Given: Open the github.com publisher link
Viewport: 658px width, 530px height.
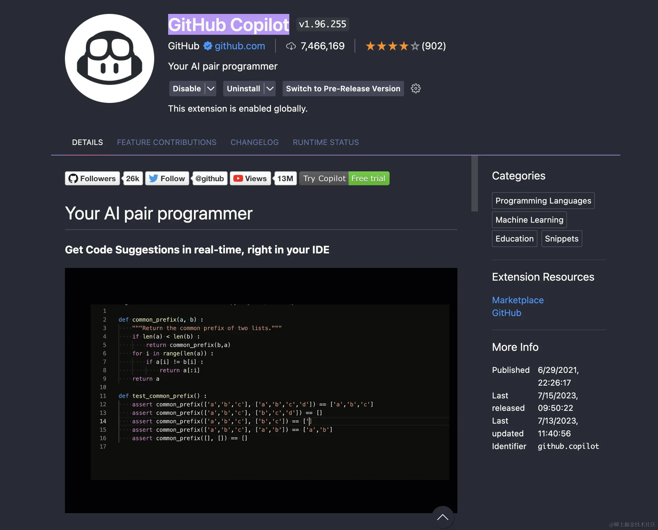Looking at the screenshot, I should 240,46.
